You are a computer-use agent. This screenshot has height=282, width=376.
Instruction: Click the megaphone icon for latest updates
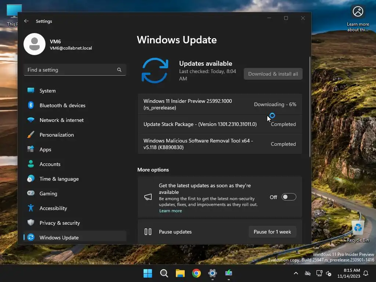pyautogui.click(x=148, y=197)
